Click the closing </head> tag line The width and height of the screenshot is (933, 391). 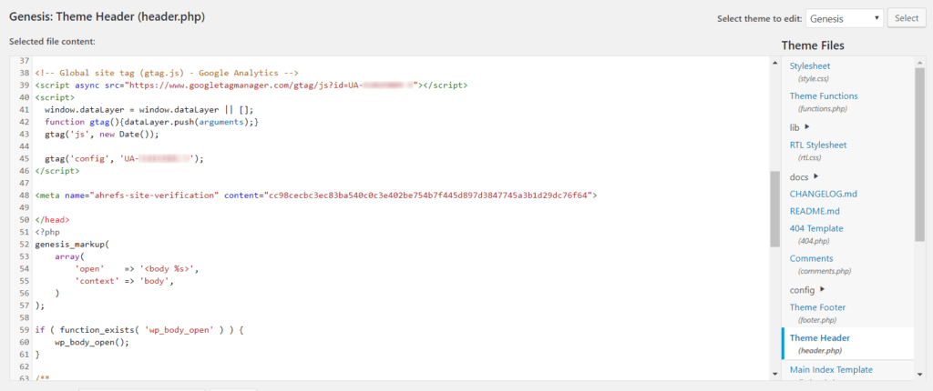[x=52, y=219]
